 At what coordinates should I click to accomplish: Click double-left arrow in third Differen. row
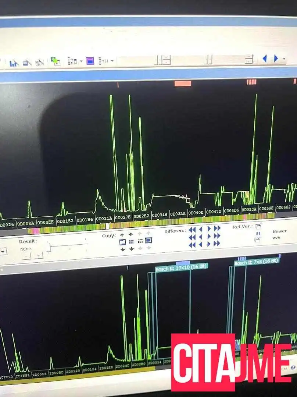192,245
